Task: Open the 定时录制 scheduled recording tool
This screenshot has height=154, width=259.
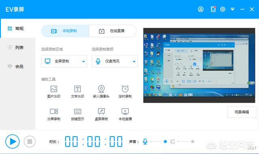Action: (125, 92)
